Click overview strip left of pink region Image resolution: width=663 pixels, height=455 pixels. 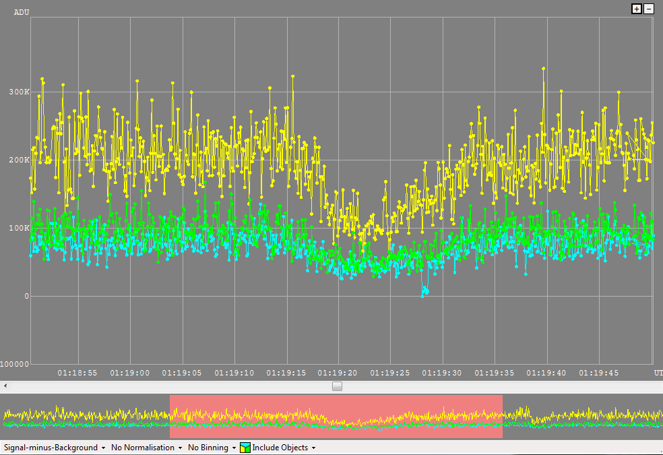point(84,417)
